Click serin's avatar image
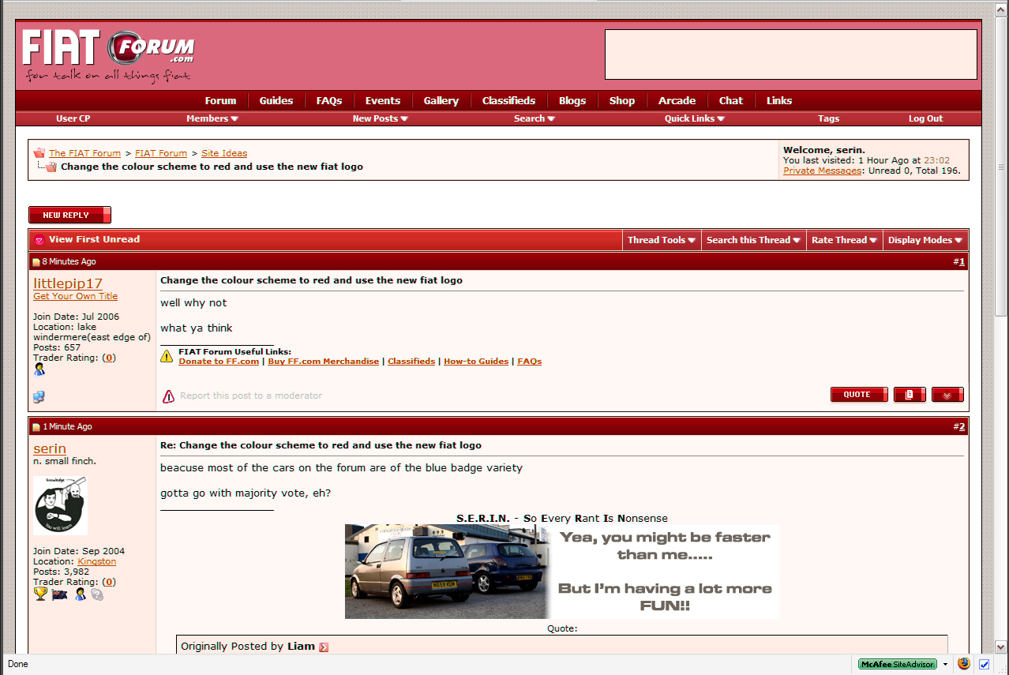This screenshot has height=675, width=1009. (60, 505)
